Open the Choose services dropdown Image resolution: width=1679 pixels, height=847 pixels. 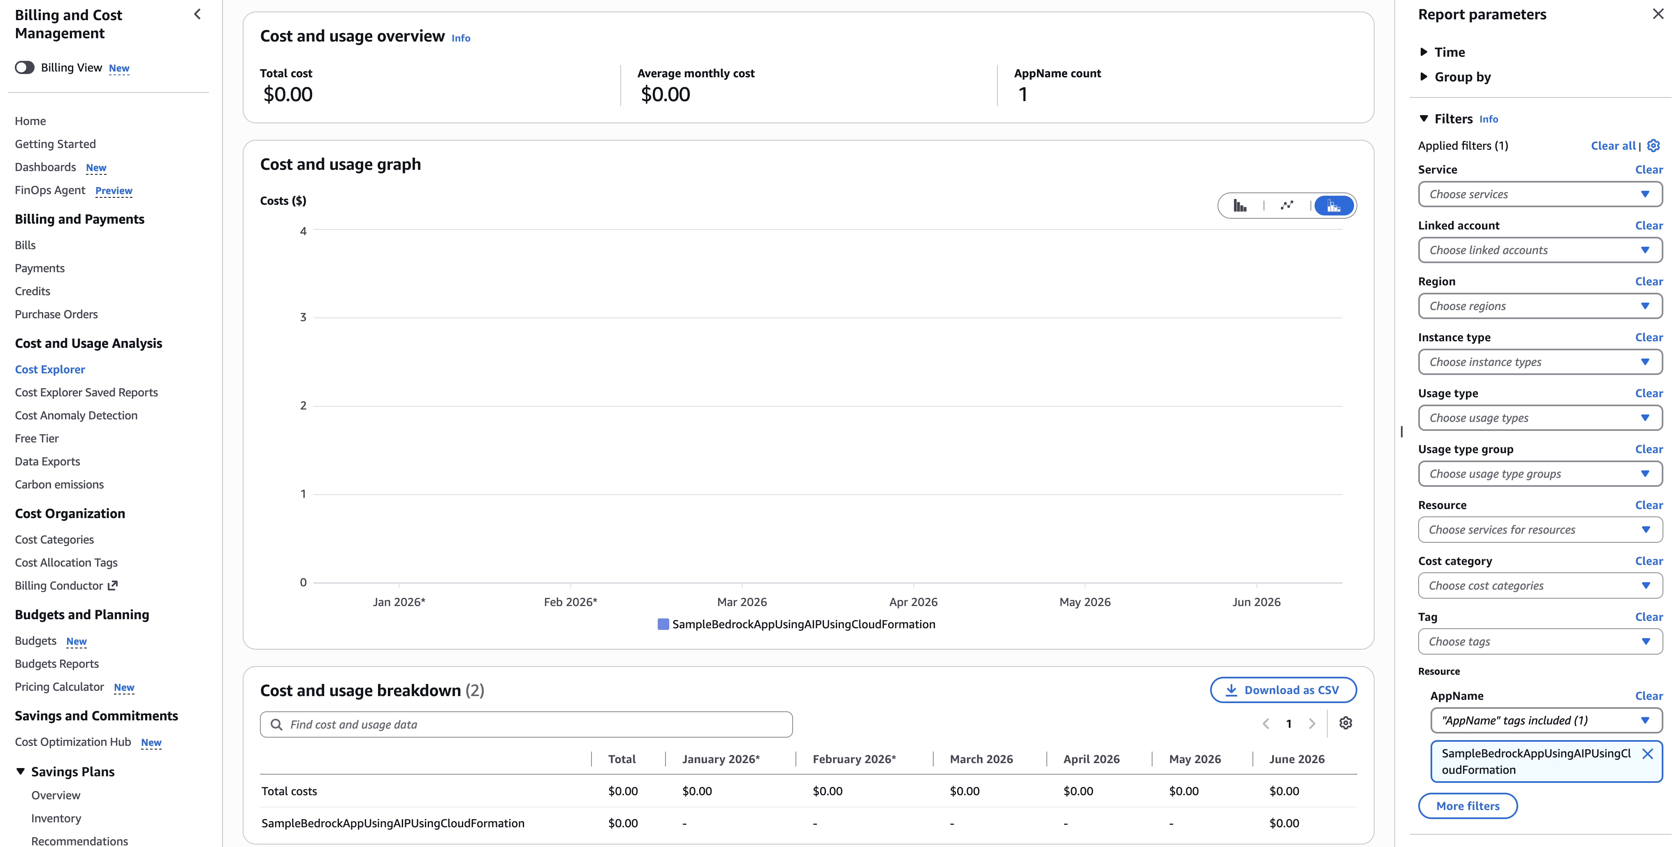(x=1540, y=194)
